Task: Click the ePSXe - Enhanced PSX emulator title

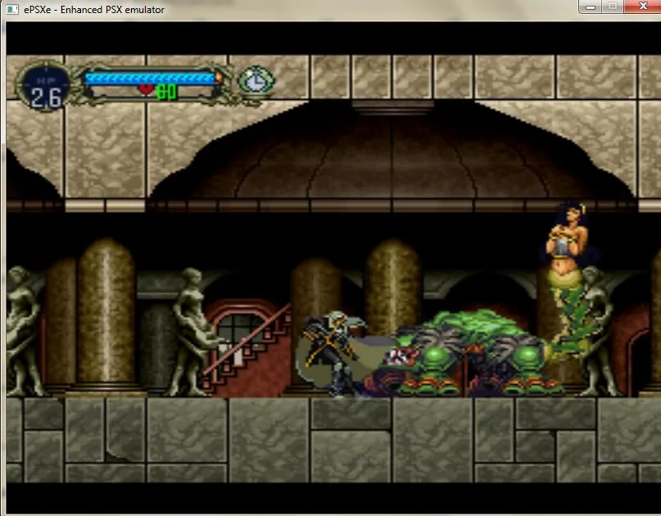Action: pos(94,9)
